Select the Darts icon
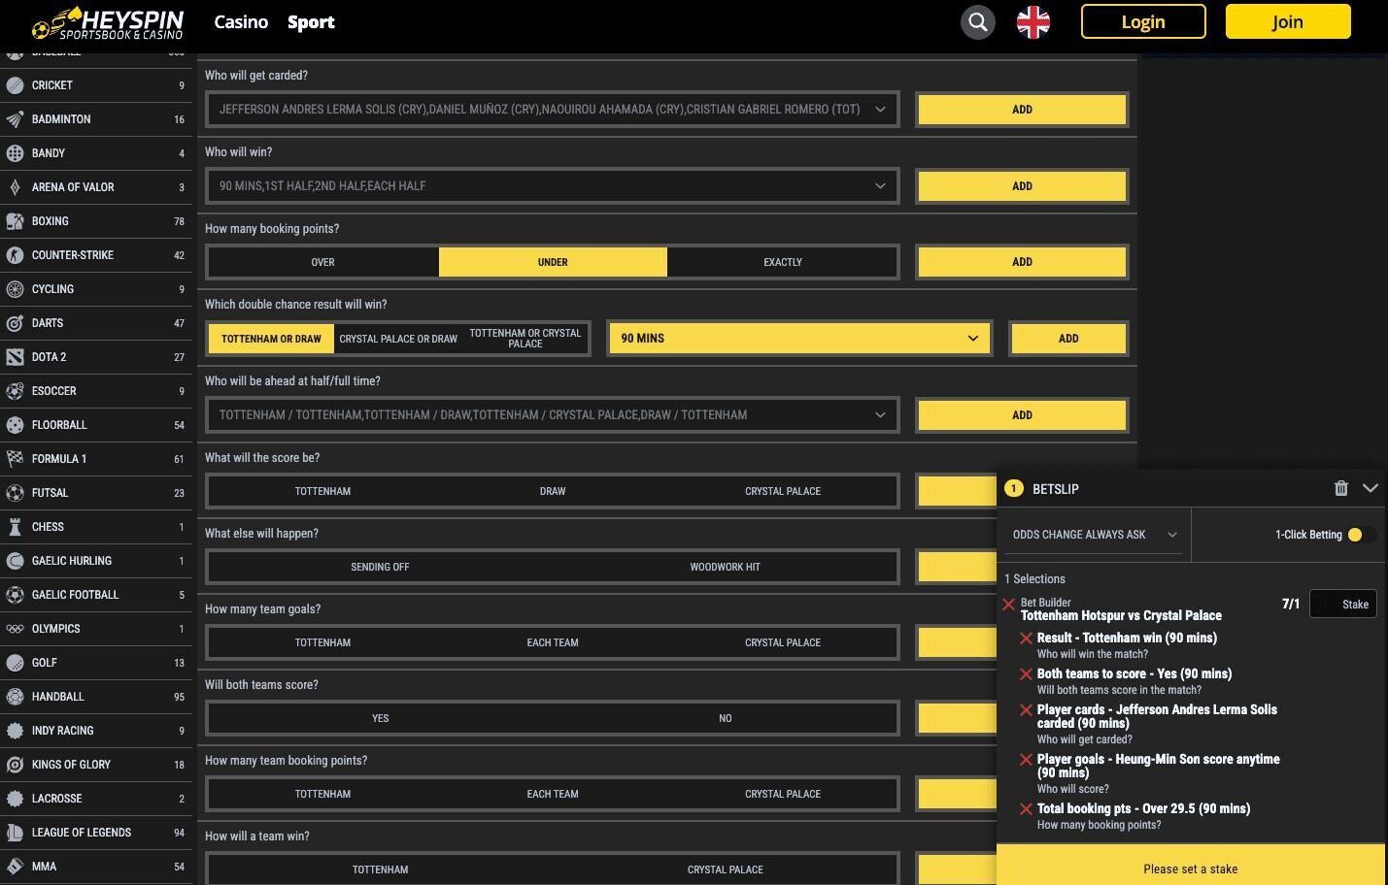The height and width of the screenshot is (885, 1388). [x=15, y=323]
